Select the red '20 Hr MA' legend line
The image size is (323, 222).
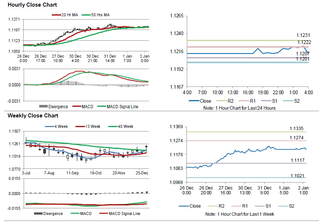[x=57, y=15]
